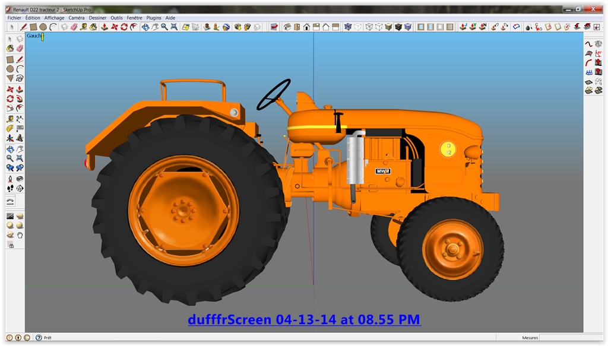Activate the Look Around eye tool
This screenshot has height=346, width=608.
pos(20,179)
